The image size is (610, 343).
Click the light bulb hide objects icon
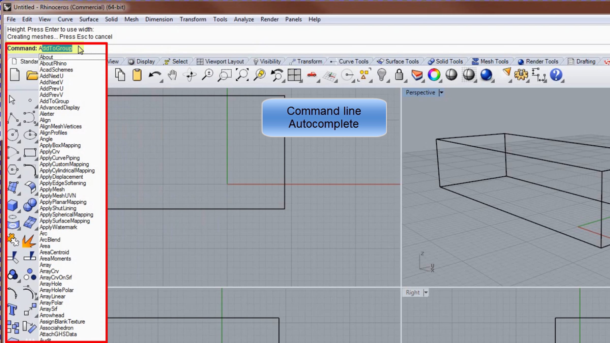[382, 75]
